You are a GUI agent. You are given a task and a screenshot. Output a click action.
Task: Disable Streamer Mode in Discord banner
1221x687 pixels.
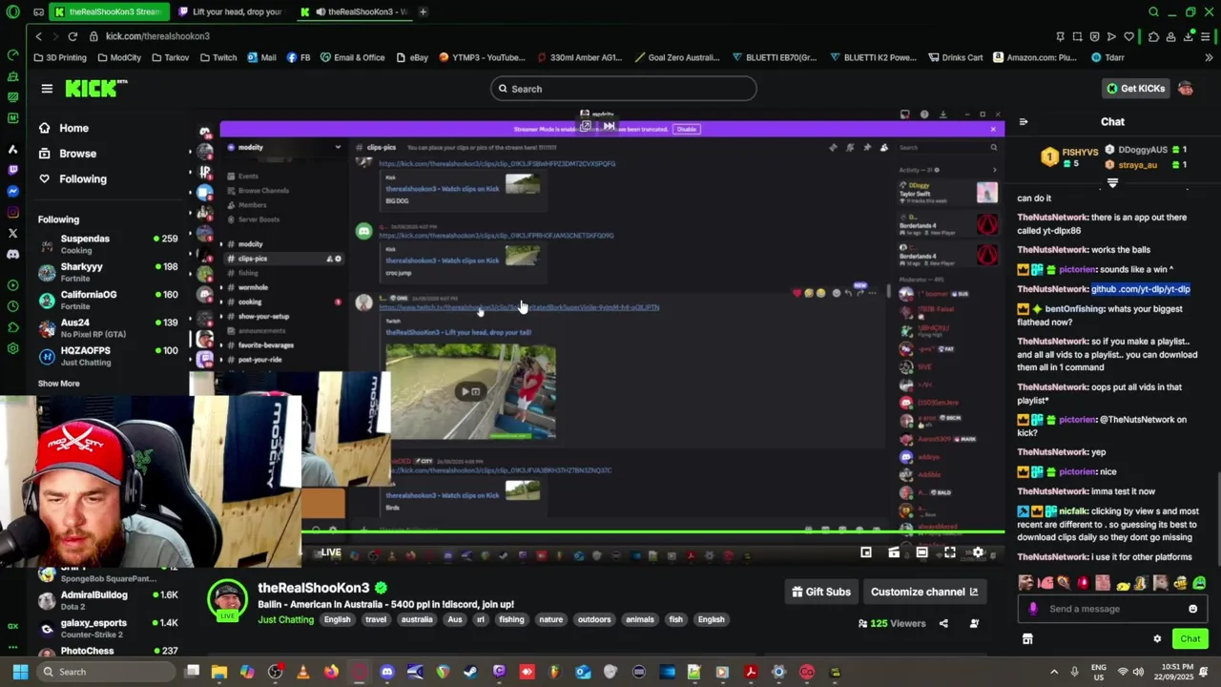(685, 129)
